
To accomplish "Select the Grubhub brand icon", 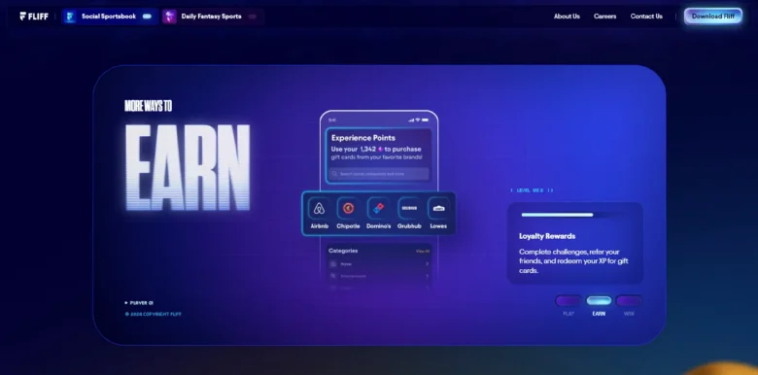I will pos(408,208).
